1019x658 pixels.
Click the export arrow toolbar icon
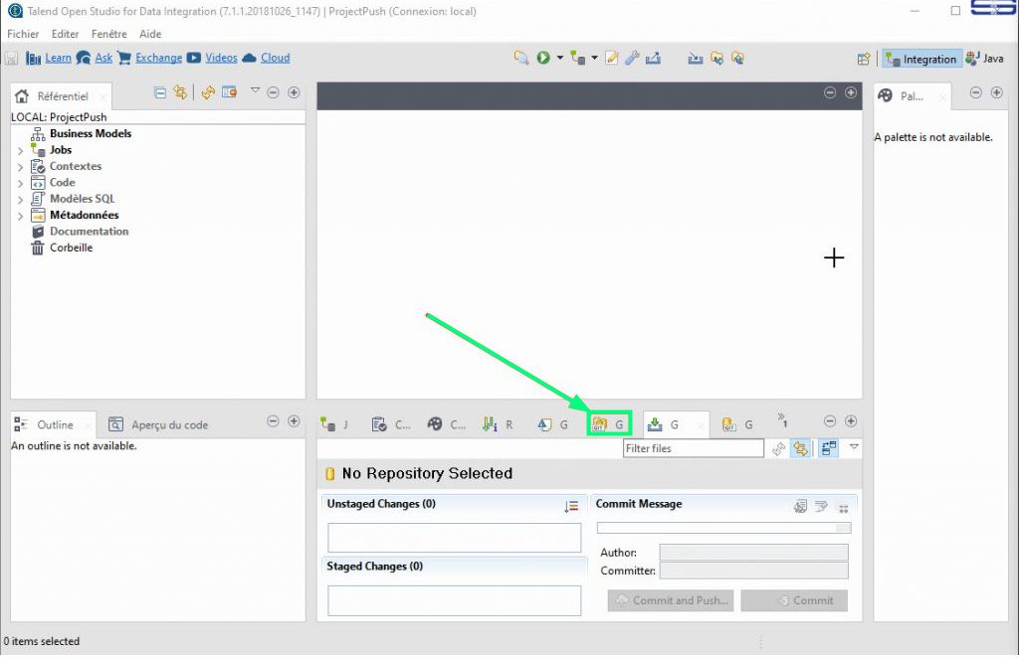pyautogui.click(x=653, y=58)
